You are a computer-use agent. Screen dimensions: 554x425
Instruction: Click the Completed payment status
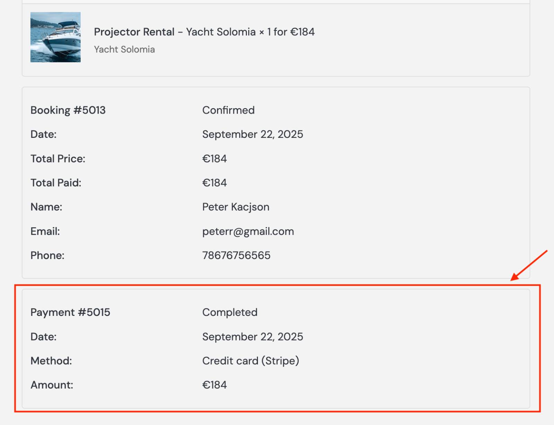[230, 312]
